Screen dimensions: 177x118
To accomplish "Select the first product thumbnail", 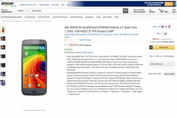I will 3,29.
